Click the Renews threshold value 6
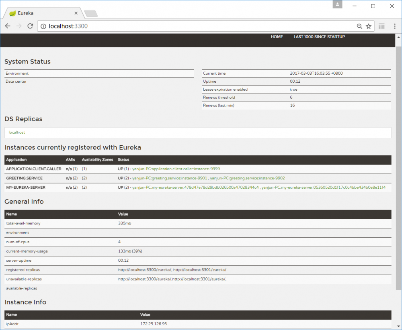402x330 pixels. point(291,97)
